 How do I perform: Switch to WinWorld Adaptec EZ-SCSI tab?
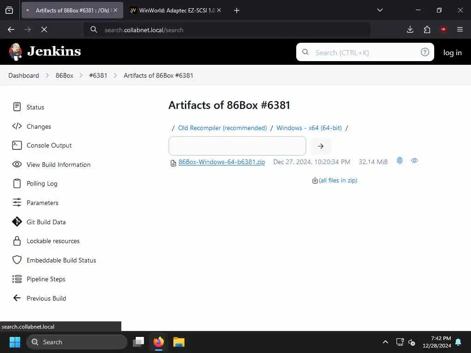[x=177, y=10]
